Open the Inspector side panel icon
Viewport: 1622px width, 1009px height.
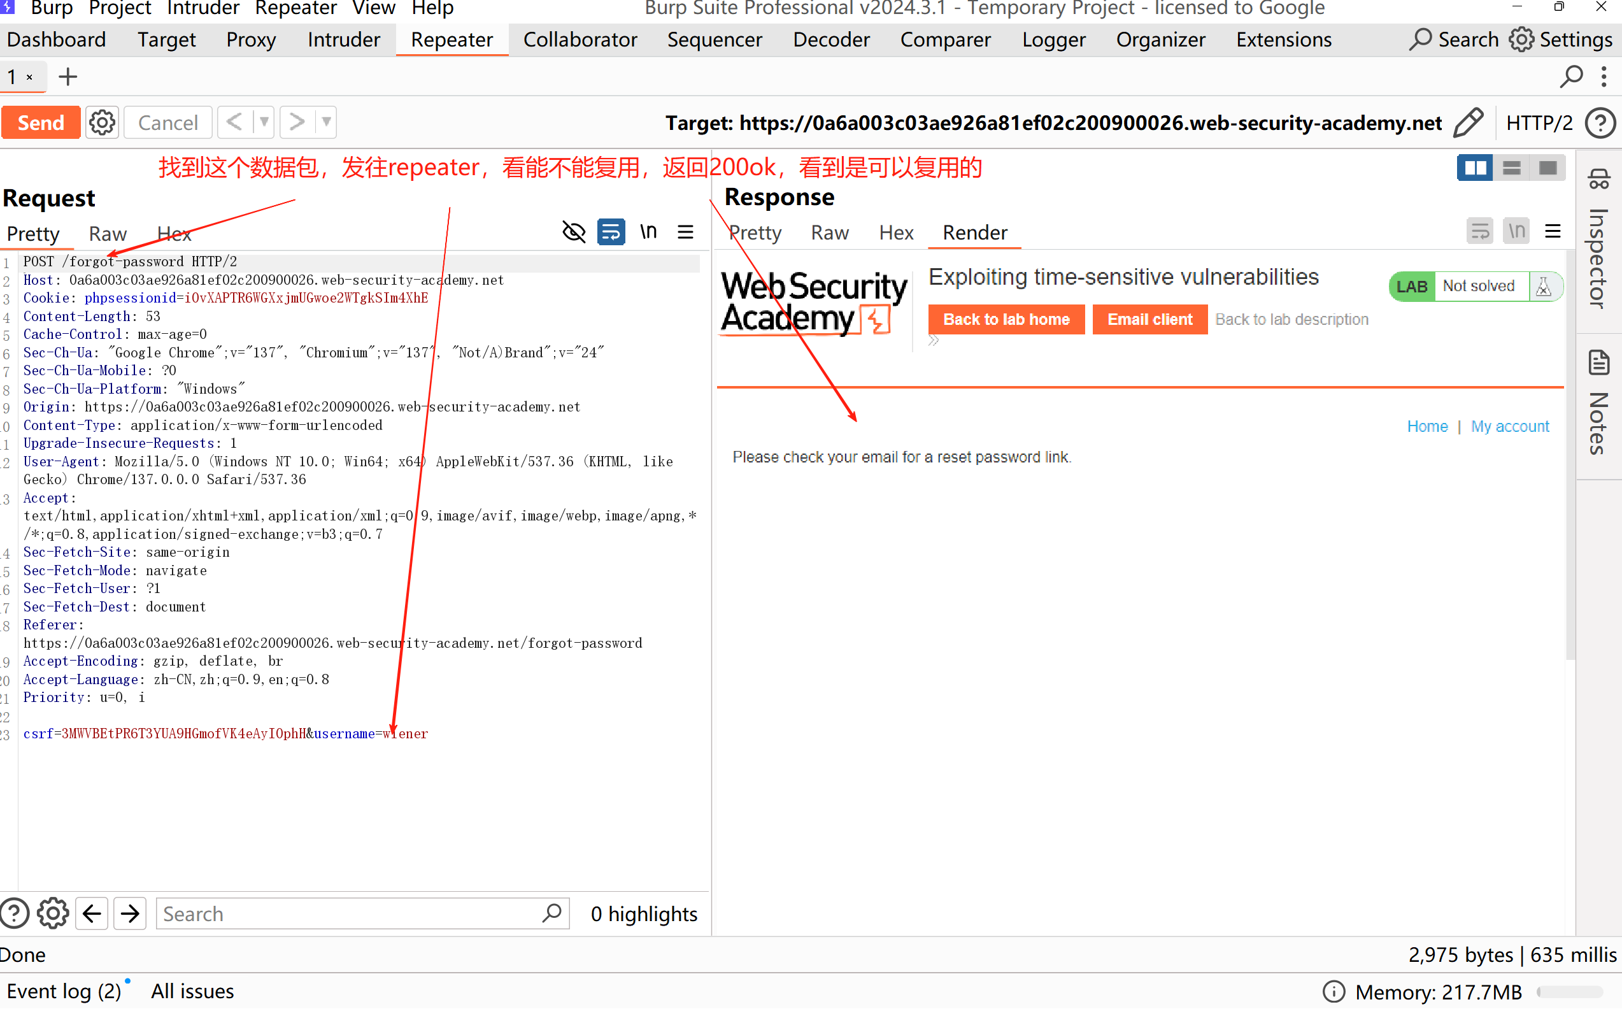pyautogui.click(x=1598, y=180)
